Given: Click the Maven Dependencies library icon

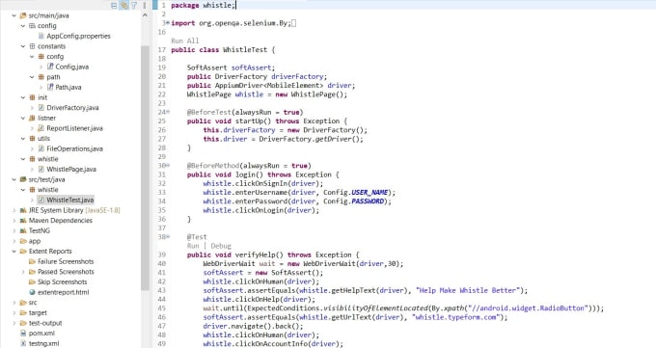Looking at the screenshot, I should point(23,221).
